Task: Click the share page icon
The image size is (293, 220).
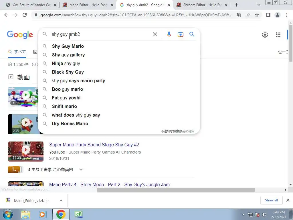Action: point(248,15)
